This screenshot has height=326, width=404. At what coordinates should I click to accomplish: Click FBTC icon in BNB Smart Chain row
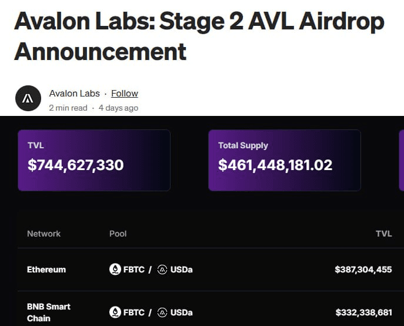pos(115,312)
